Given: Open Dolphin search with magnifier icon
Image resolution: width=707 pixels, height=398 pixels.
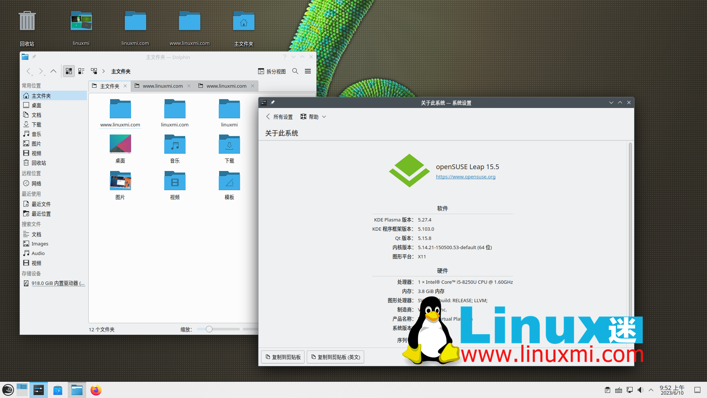Looking at the screenshot, I should [295, 71].
